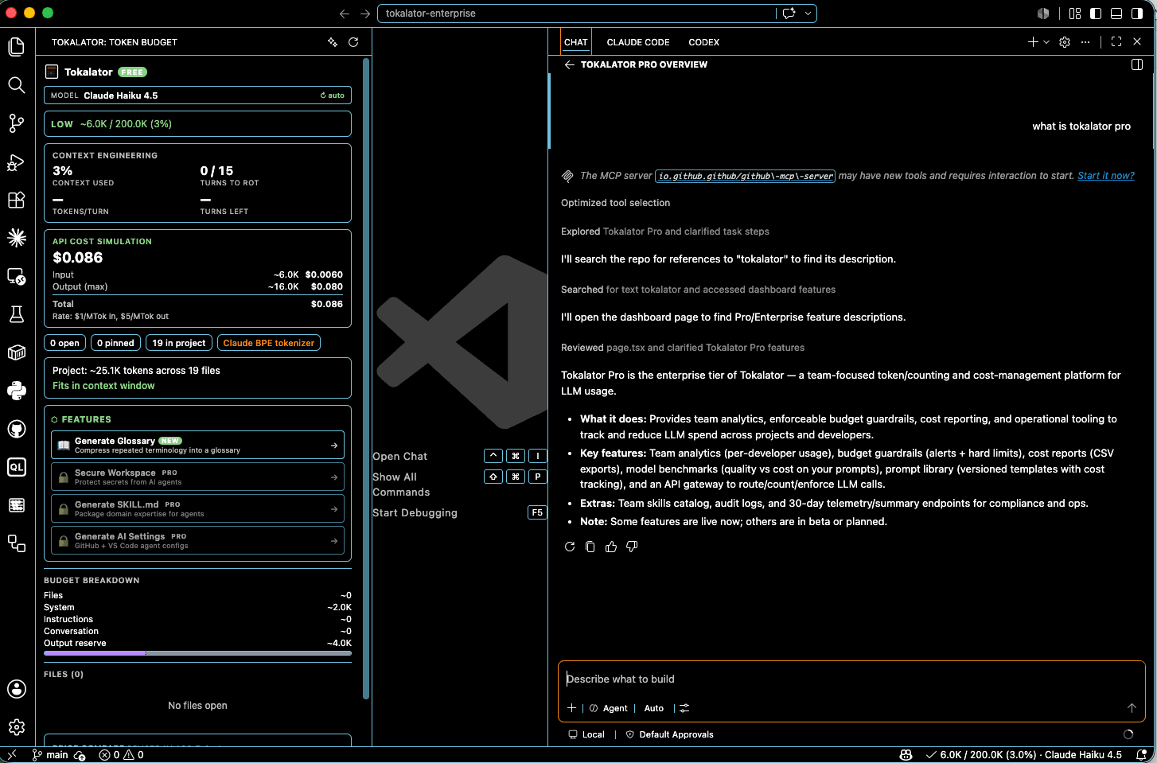Click the Claude BPE tokenizer button

click(x=269, y=343)
